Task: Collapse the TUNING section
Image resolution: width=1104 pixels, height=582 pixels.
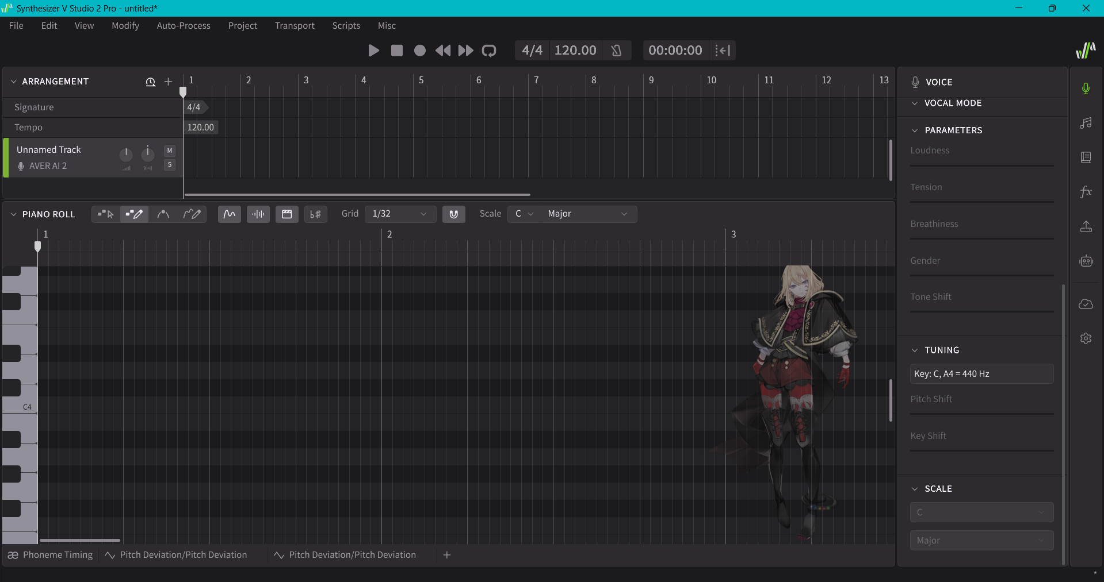Action: [915, 350]
